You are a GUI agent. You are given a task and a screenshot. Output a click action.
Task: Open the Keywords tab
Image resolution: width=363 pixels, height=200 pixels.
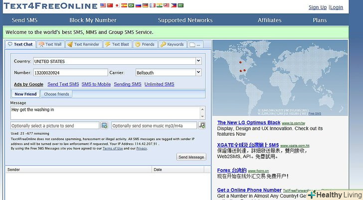point(172,44)
